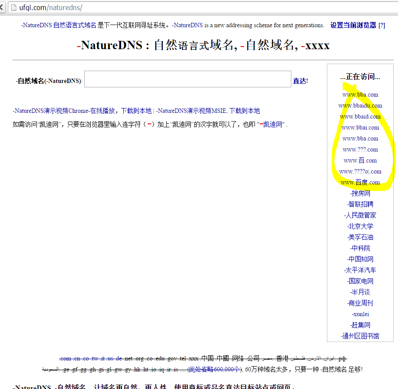Visit the -通州区图书馆 link
Screen dimensions: 398x389
pos(360,336)
